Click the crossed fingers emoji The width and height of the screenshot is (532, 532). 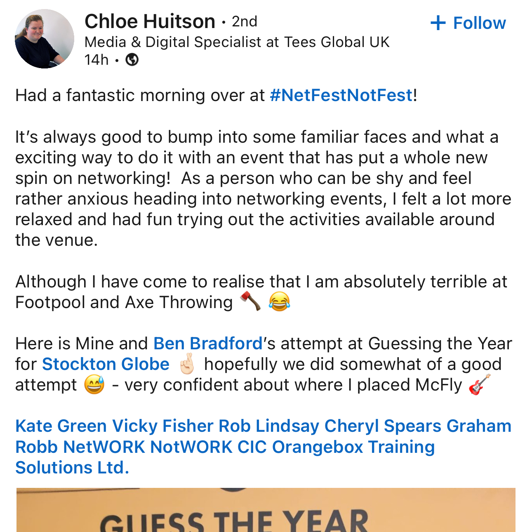coord(187,363)
